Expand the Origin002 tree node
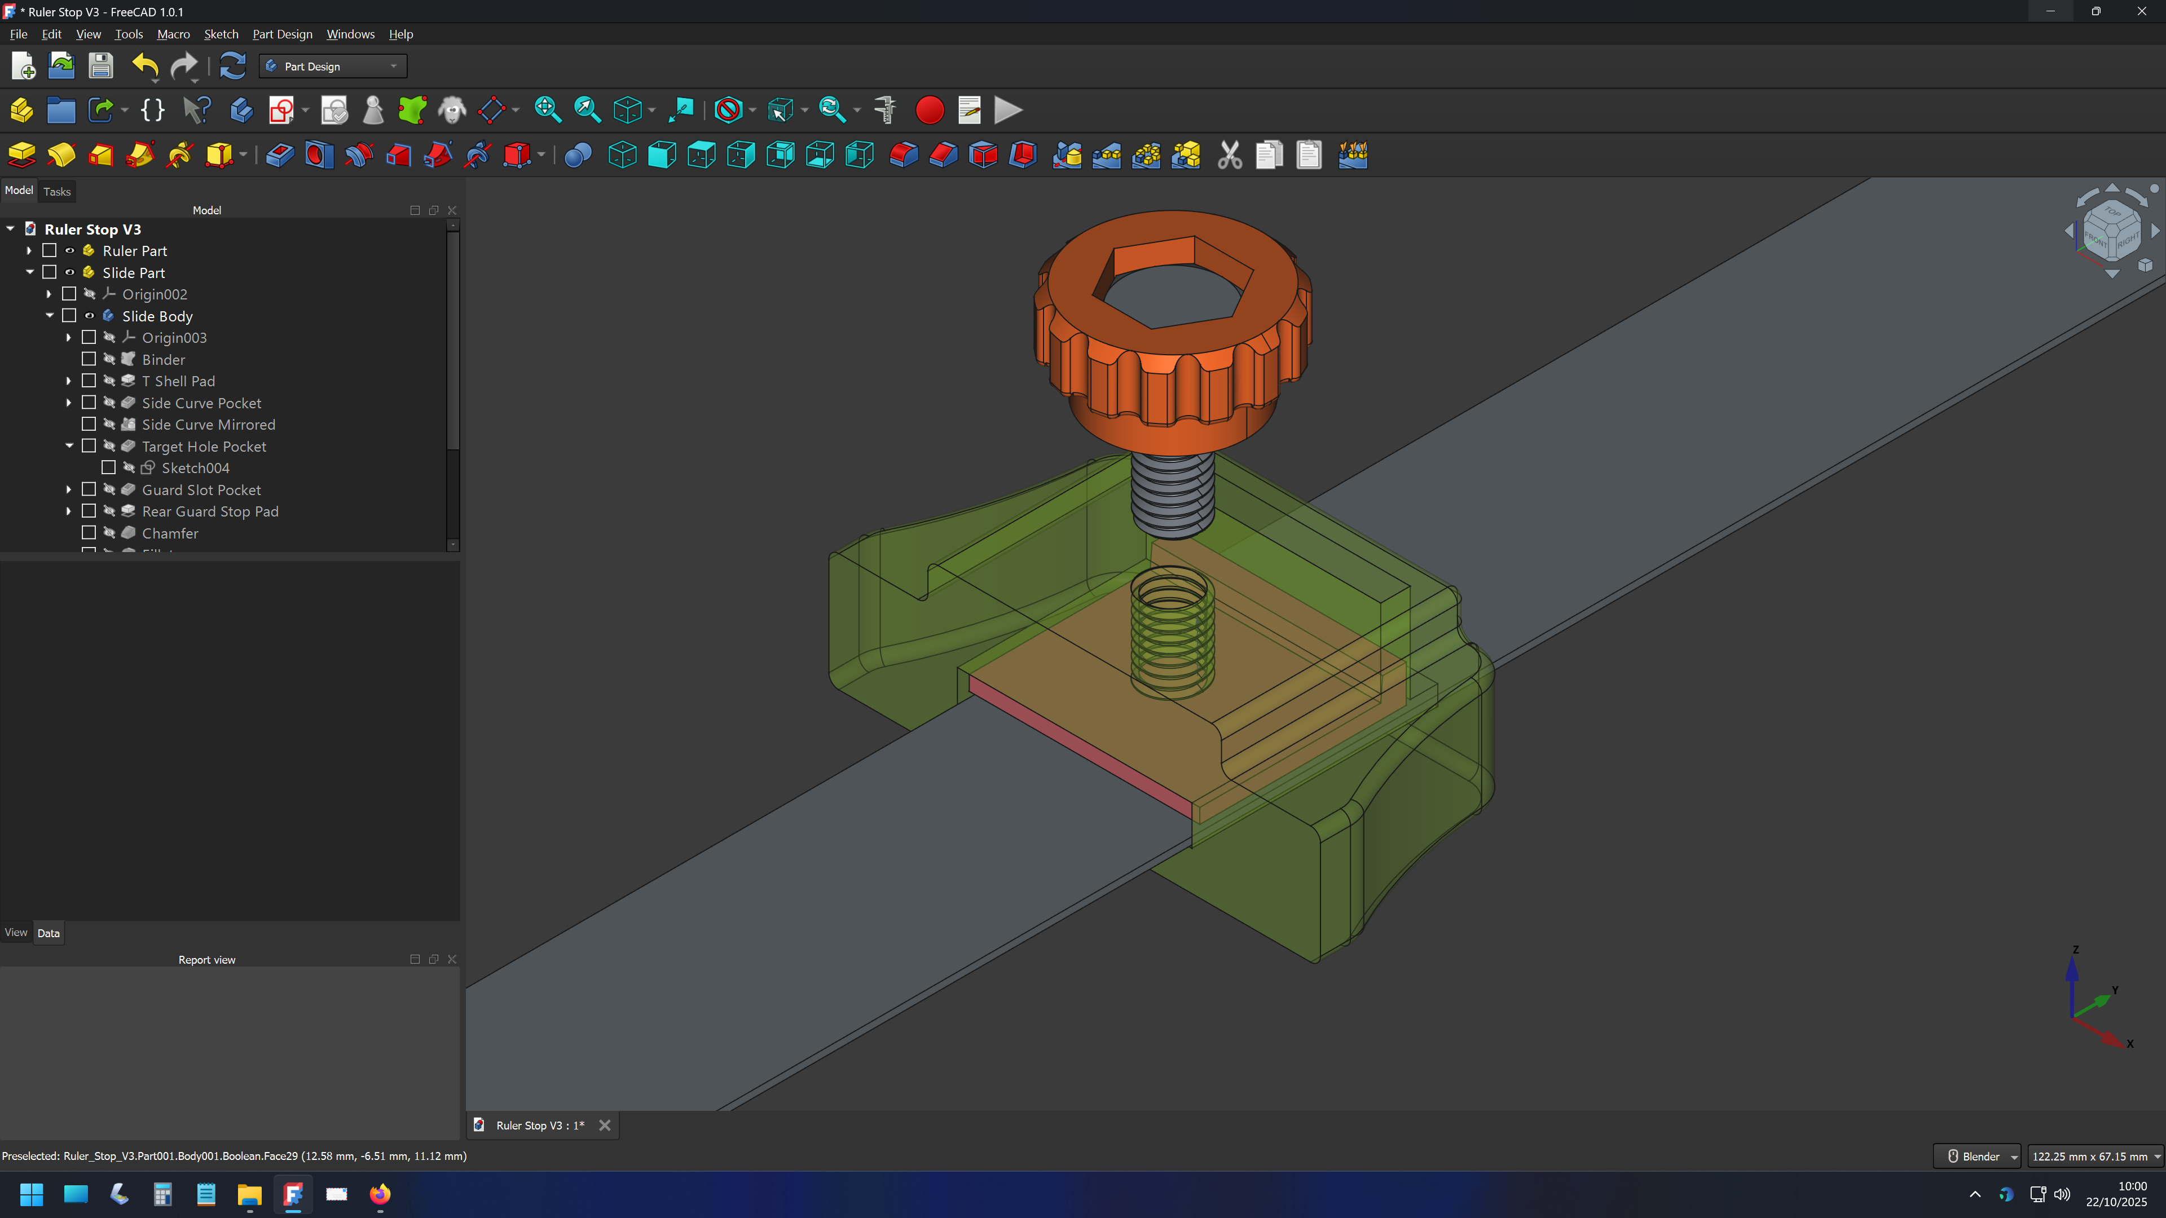Screen dimensions: 2166x1218 [49, 294]
